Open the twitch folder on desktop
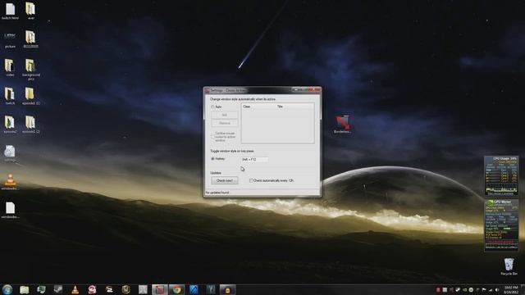The image size is (525, 295). pyautogui.click(x=10, y=96)
